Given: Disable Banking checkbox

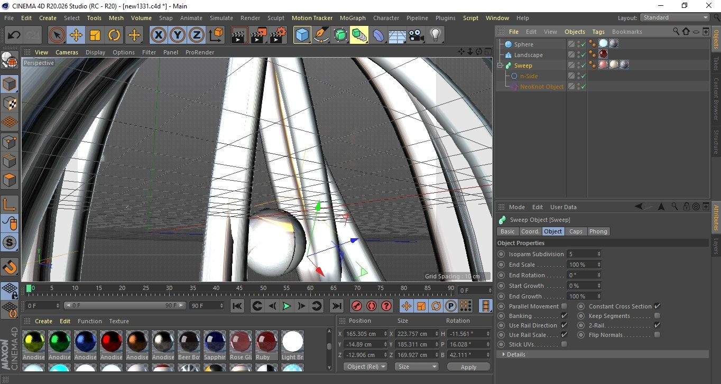Looking at the screenshot, I should (x=564, y=316).
